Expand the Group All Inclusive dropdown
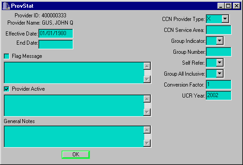This screenshot has width=243, height=165. pyautogui.click(x=220, y=73)
